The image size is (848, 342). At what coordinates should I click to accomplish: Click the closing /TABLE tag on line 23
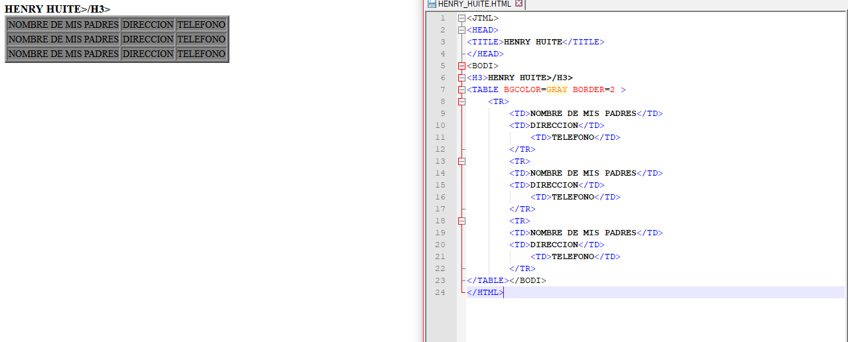488,280
